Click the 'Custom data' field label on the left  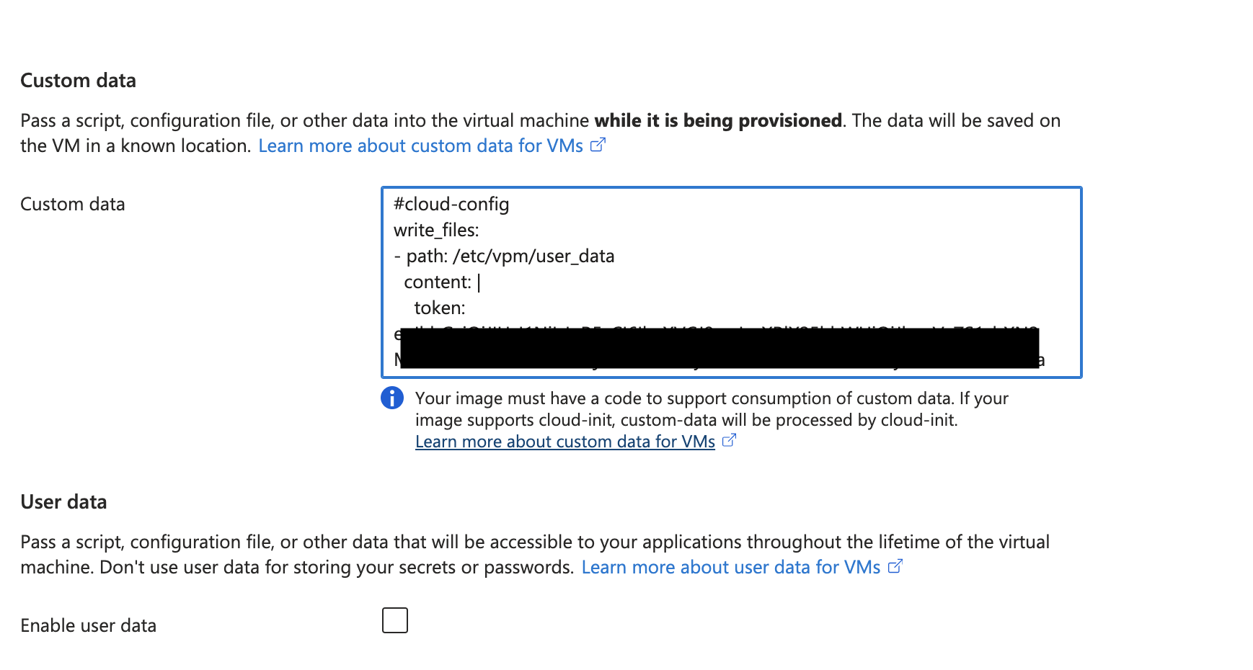(x=71, y=204)
